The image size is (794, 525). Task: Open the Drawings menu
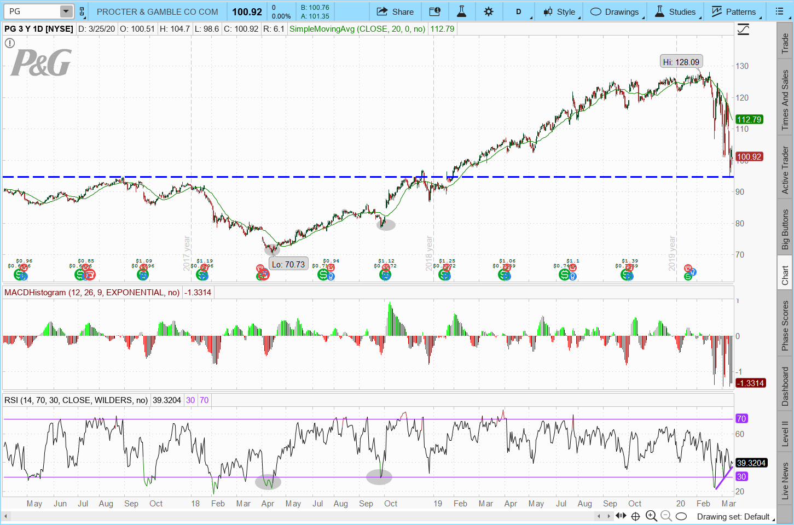[x=615, y=11]
